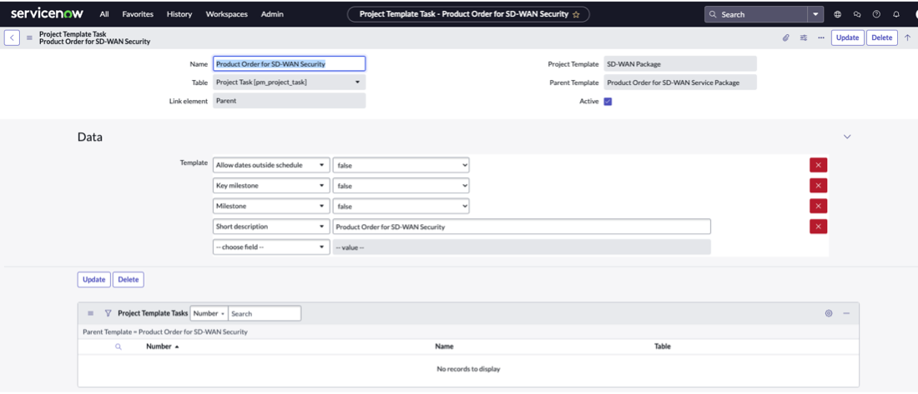
Task: Collapse the Project Template Tasks list
Action: pos(846,313)
